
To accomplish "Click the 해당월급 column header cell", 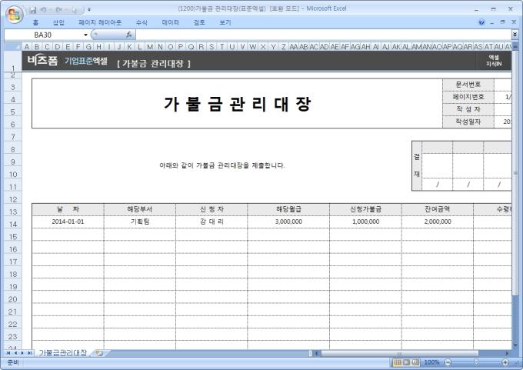I will [x=288, y=209].
